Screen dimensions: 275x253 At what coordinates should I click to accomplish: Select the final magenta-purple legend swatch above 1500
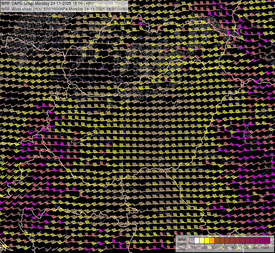pyautogui.click(x=268, y=240)
